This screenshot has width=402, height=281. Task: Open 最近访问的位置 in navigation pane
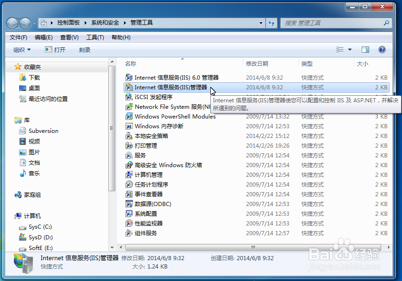tap(48, 99)
